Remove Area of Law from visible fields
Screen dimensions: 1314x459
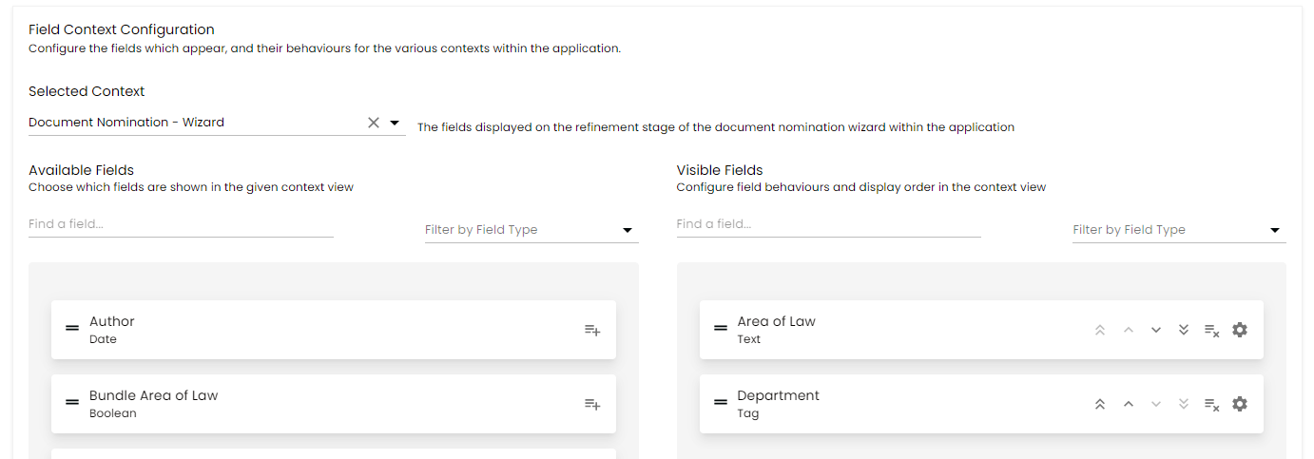click(1211, 331)
